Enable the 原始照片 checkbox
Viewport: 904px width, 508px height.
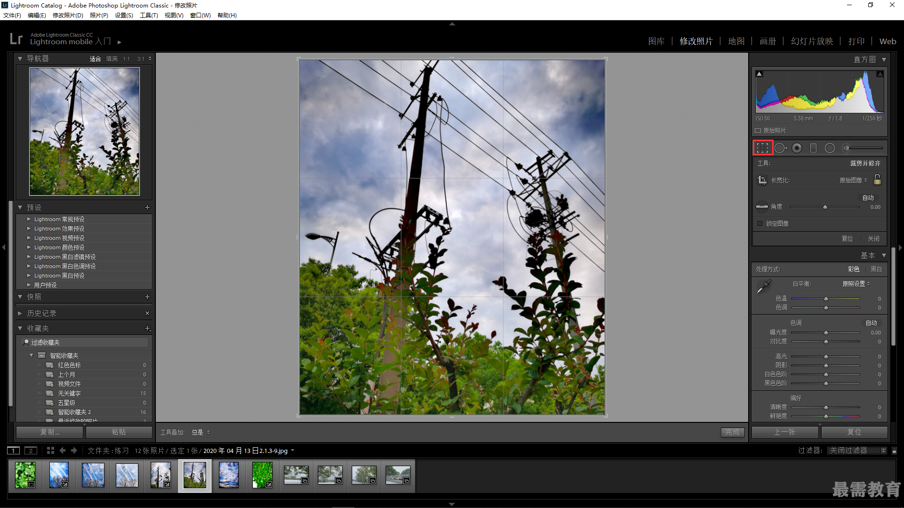(x=758, y=130)
